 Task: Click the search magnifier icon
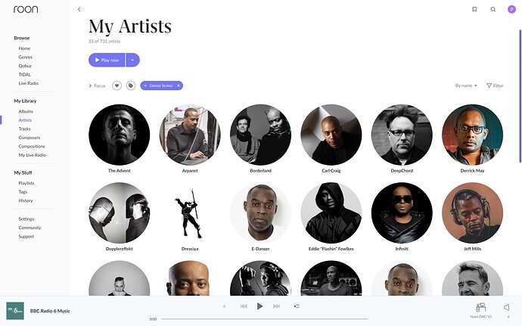(x=493, y=9)
